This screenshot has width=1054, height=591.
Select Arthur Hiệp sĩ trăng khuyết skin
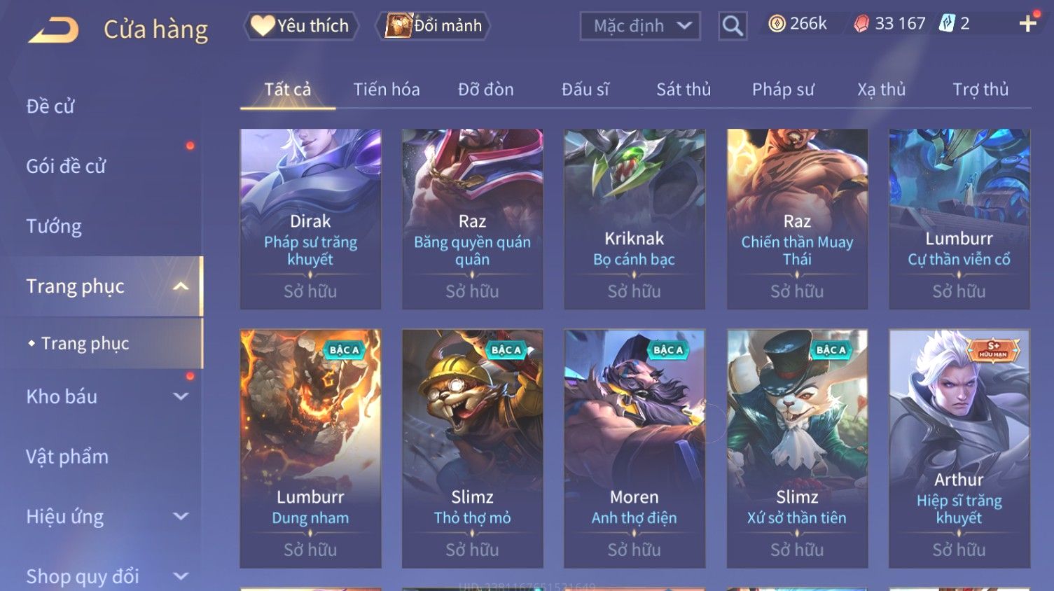click(x=959, y=448)
